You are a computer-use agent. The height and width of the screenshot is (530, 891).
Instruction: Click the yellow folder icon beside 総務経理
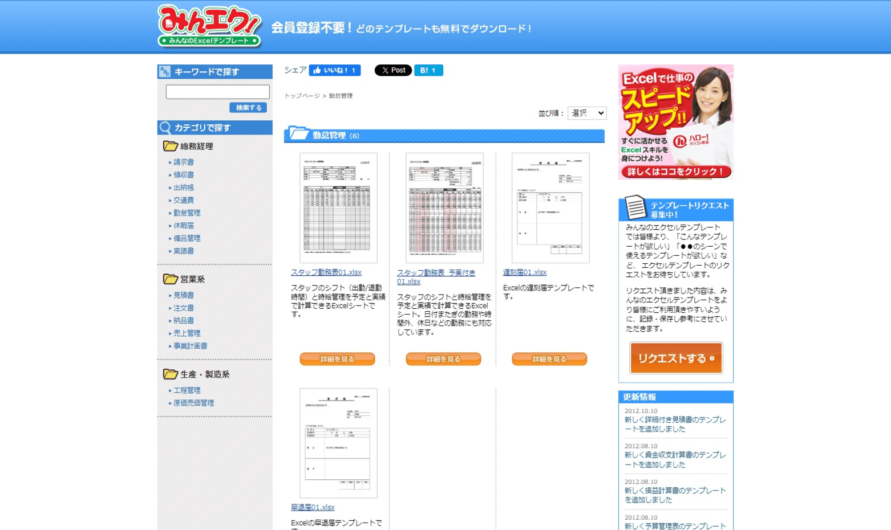pos(170,146)
